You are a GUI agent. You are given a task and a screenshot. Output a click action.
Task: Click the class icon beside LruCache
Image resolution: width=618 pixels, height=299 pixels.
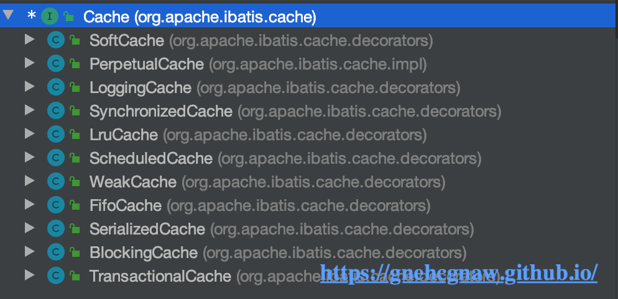coord(55,135)
